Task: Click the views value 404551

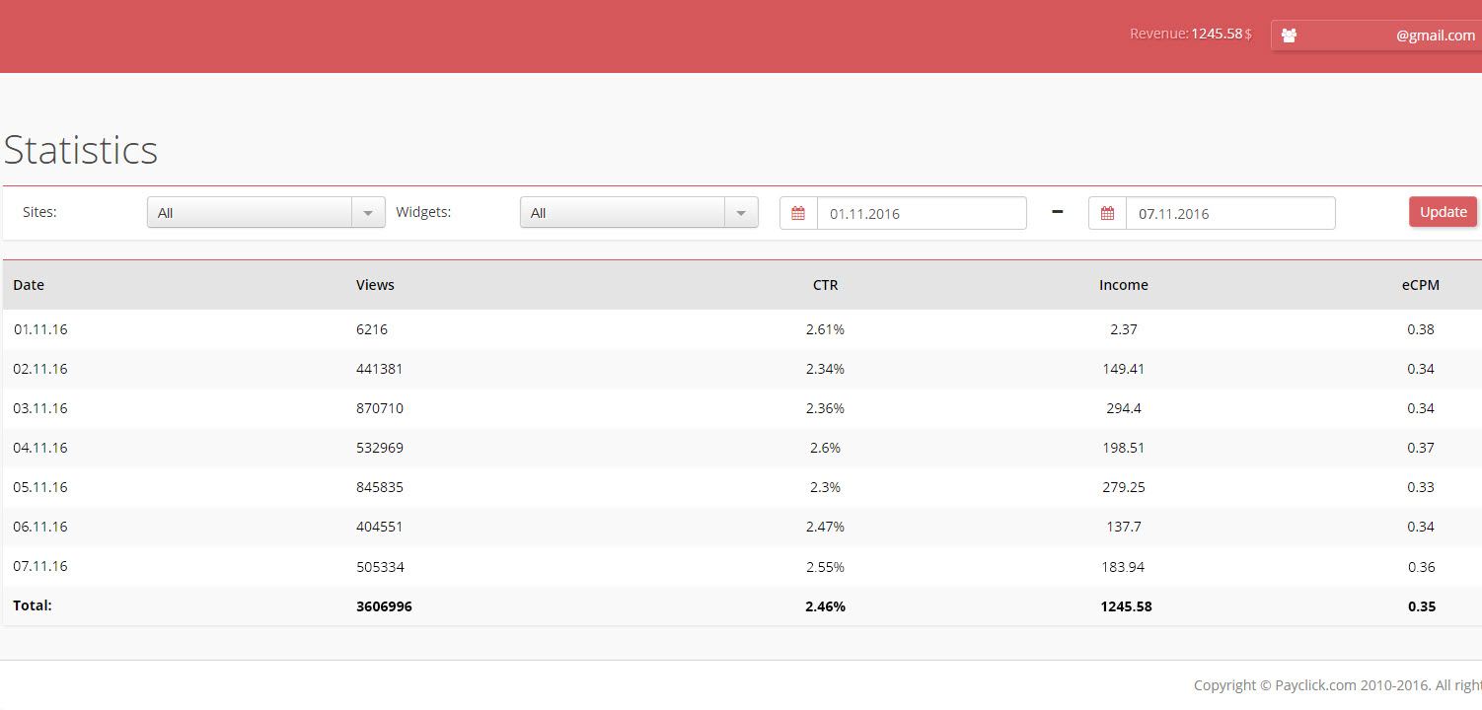Action: [380, 527]
